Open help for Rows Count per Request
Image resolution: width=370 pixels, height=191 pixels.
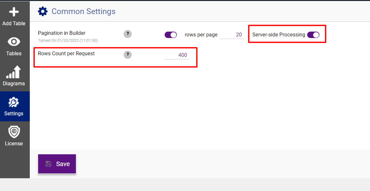[127, 55]
